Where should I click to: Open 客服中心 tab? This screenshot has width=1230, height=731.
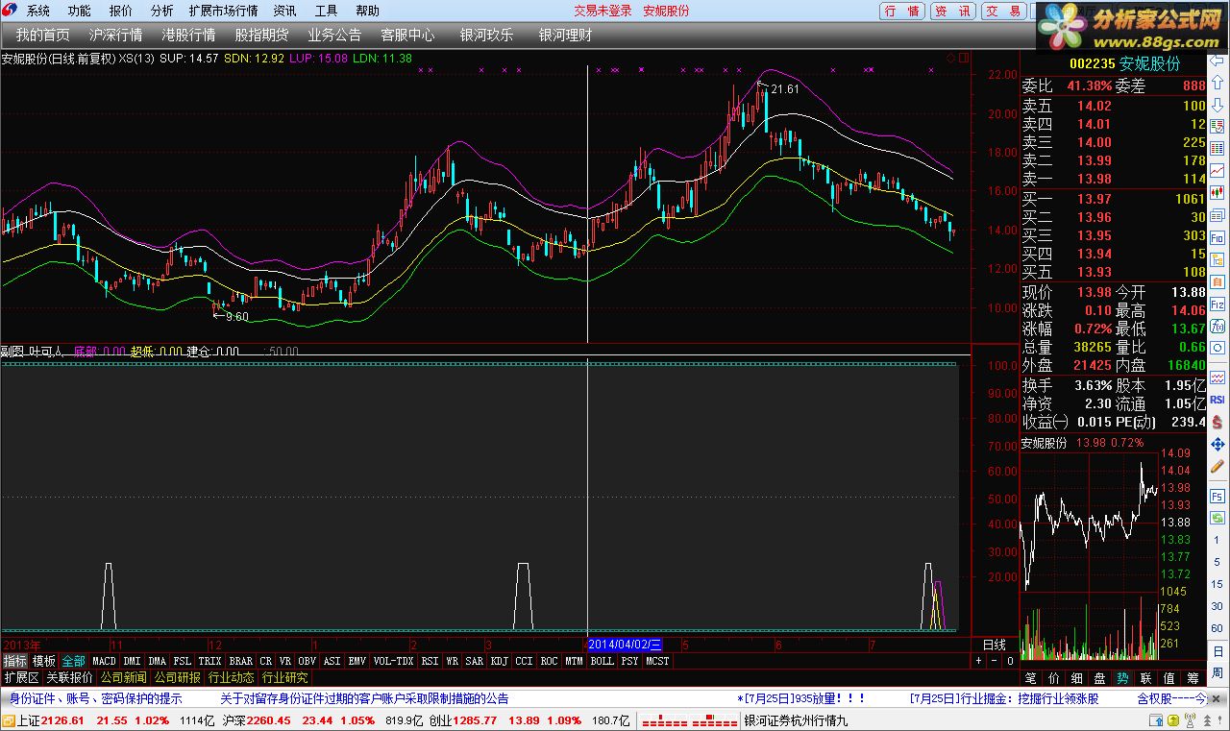click(407, 35)
